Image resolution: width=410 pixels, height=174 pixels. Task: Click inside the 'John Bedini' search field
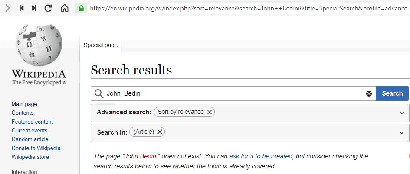234,93
